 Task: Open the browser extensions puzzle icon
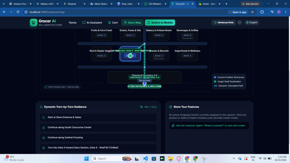(262, 12)
